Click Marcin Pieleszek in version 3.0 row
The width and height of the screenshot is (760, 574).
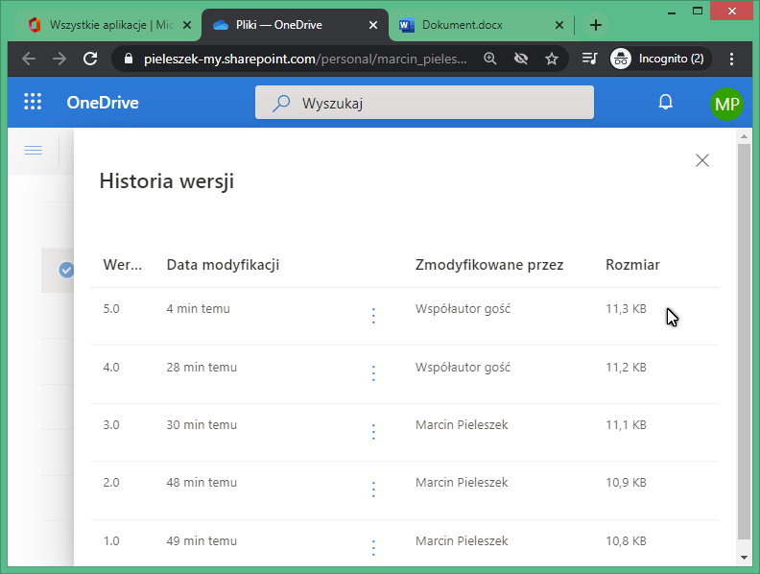click(462, 424)
